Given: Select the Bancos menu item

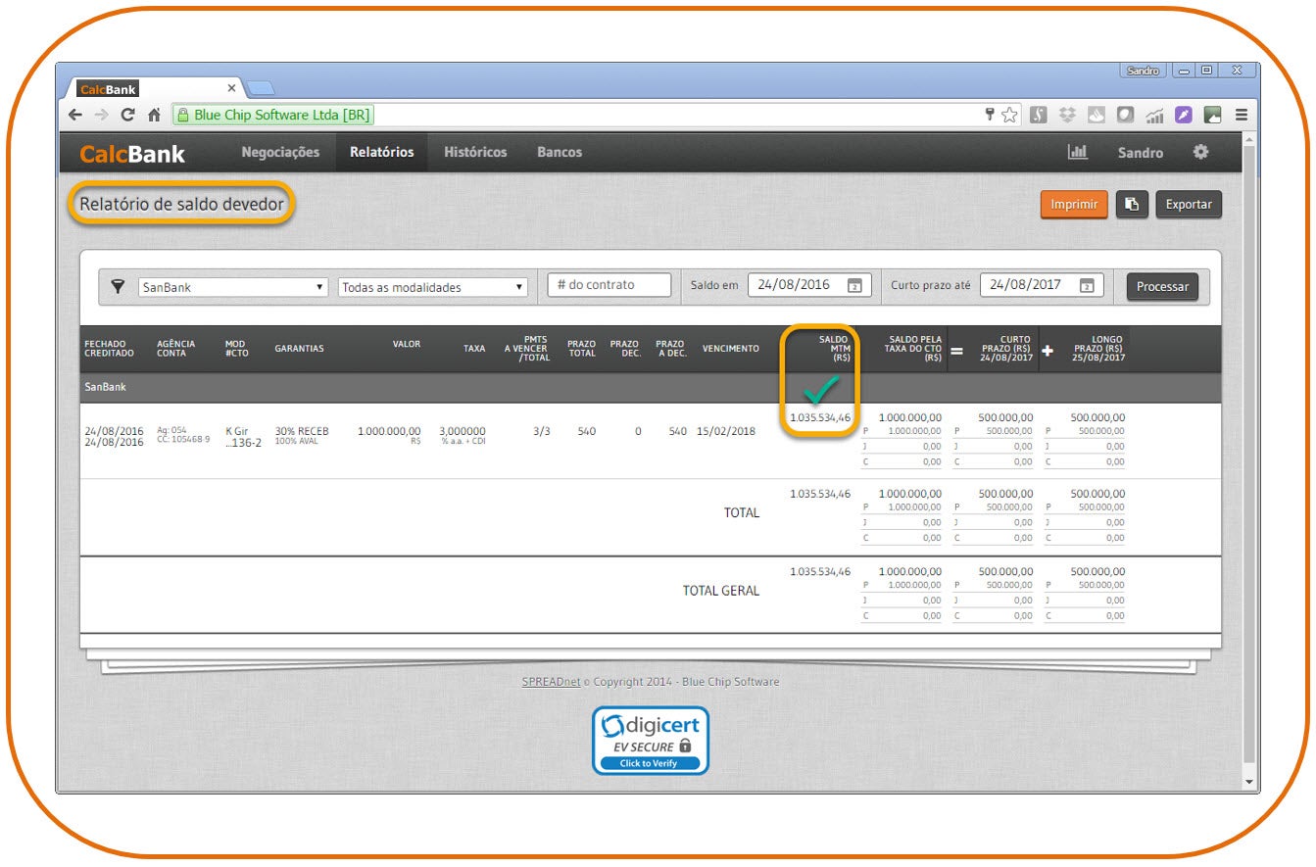Looking at the screenshot, I should (x=560, y=152).
